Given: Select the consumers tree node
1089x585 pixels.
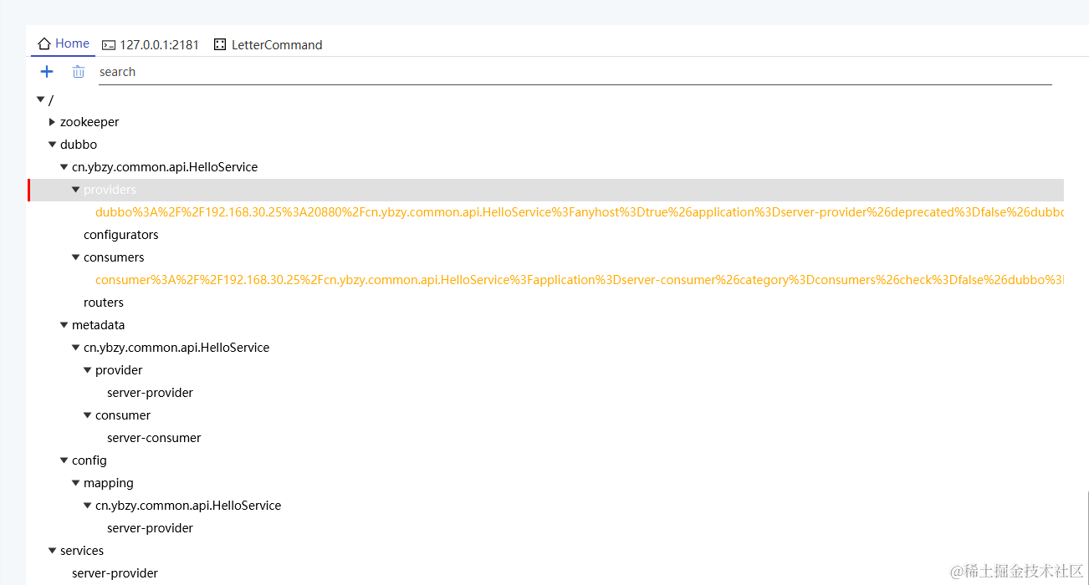Looking at the screenshot, I should [114, 257].
